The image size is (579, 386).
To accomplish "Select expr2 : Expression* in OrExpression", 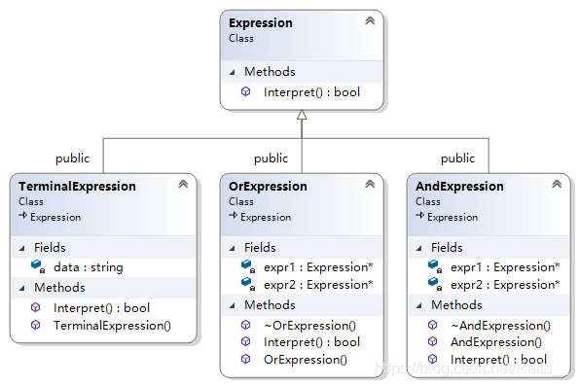I will [318, 285].
